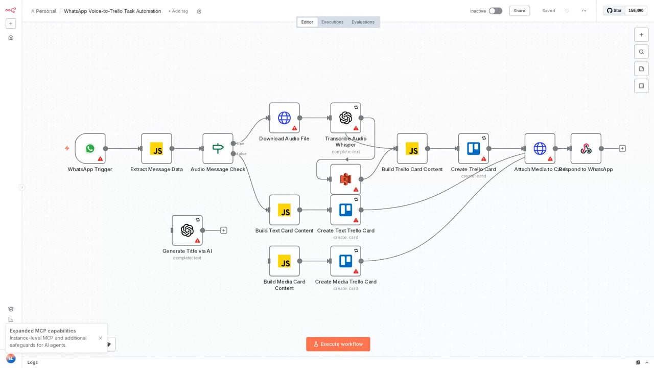Pop out the logs panel
Screen dimensions: 654x368
click(638, 362)
